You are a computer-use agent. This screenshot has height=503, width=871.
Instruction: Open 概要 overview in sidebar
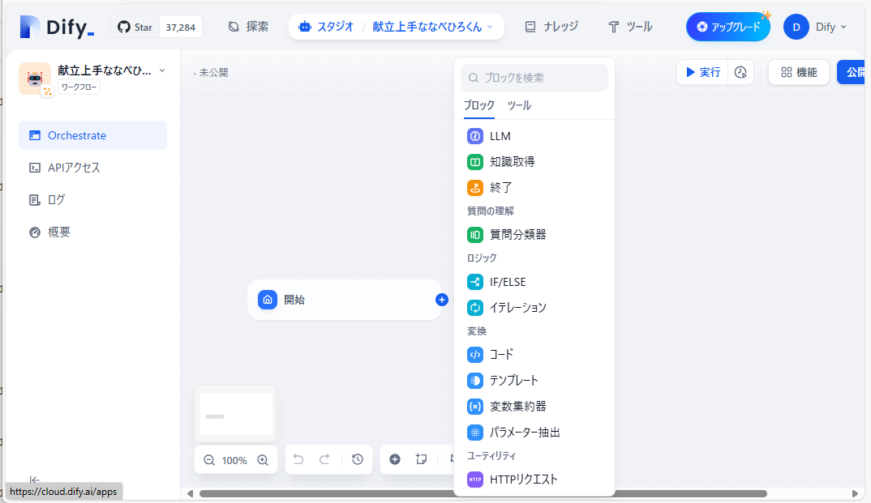92,232
